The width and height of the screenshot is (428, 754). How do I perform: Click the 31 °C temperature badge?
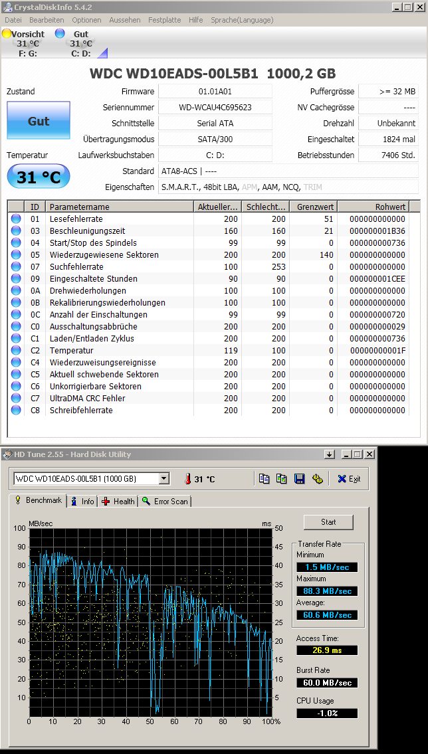coord(39,177)
